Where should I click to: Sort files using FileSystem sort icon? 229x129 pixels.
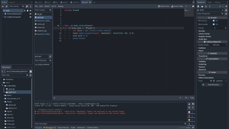click(x=30, y=75)
